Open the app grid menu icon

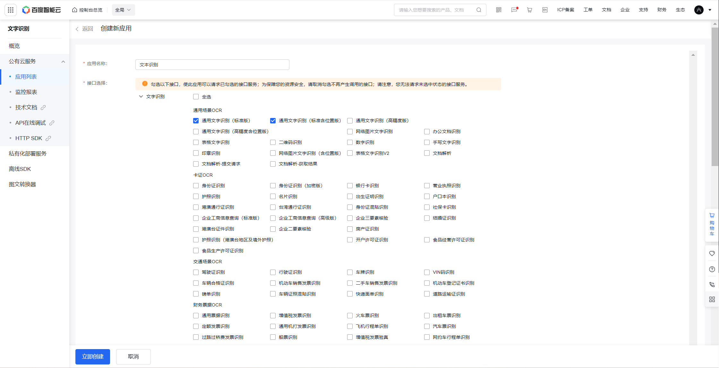pyautogui.click(x=11, y=10)
